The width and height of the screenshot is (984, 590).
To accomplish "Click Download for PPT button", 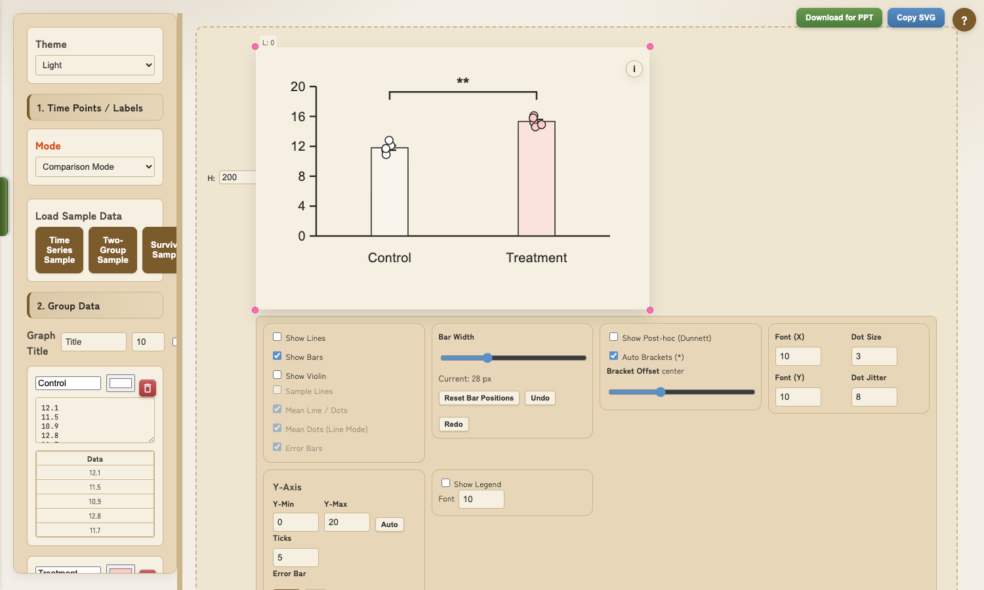I will pos(839,18).
